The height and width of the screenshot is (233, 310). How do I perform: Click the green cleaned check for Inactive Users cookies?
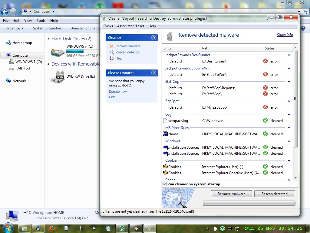coord(265,173)
